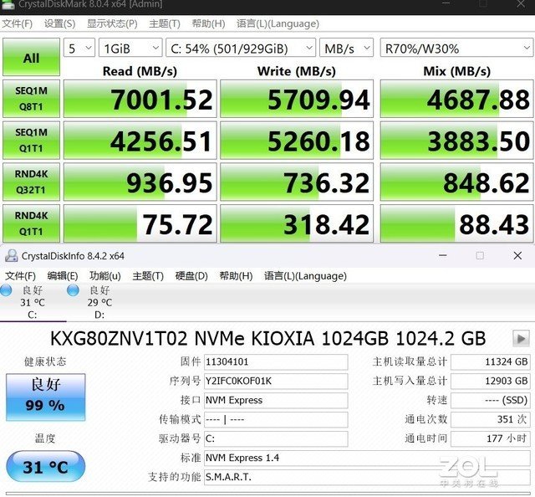Click total host reads value 11324 GB
535x497 pixels.
point(491,362)
